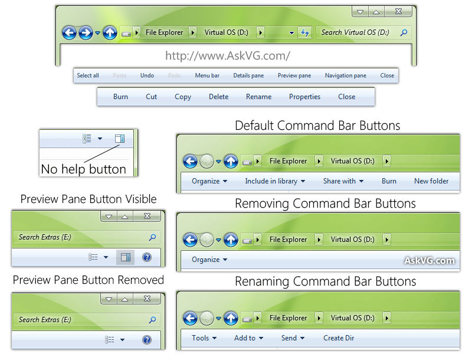Expand the File Explorer breadcrumb chevron
This screenshot has width=472, height=354.
pyautogui.click(x=192, y=32)
